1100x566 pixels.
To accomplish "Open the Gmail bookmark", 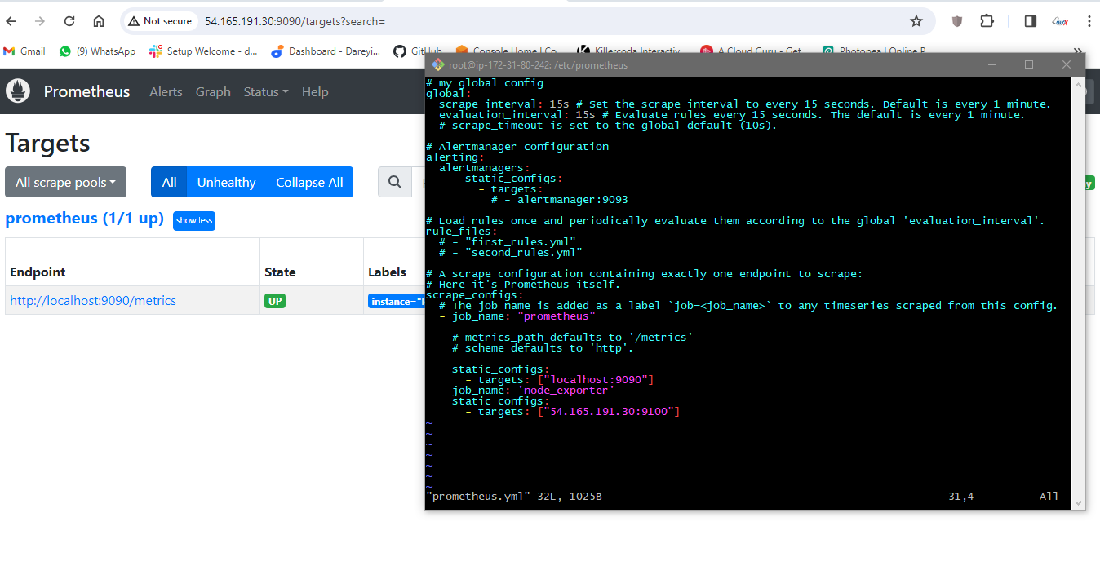I will tap(24, 51).
